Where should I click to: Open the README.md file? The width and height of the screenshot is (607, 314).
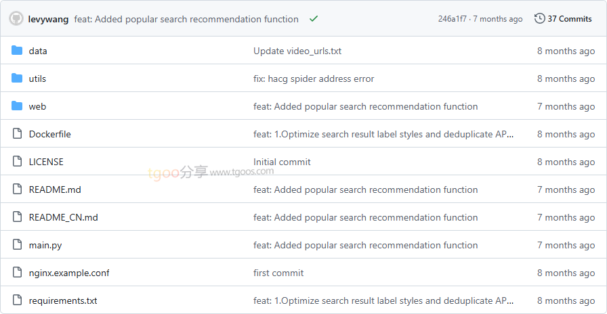(55, 189)
